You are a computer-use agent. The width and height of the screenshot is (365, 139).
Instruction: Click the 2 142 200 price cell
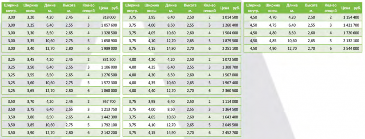[x=109, y=133]
